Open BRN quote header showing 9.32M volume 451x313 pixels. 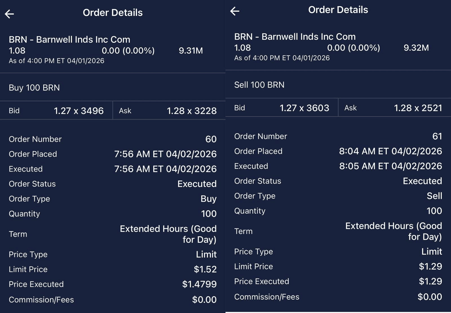(331, 47)
